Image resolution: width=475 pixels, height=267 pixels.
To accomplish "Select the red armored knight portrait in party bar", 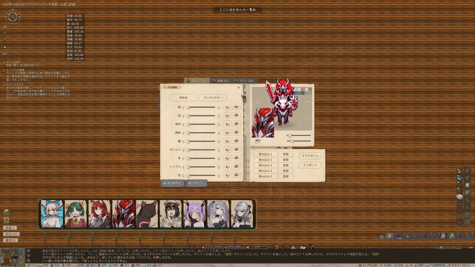I will tap(123, 214).
